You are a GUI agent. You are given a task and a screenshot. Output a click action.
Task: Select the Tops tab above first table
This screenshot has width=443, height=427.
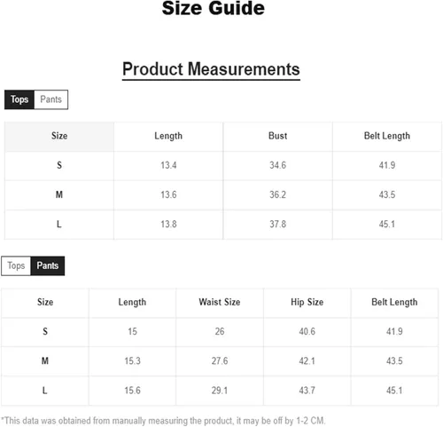pos(19,99)
